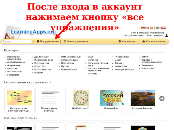Select category Другие языки
174x130 pixels.
(41, 57)
